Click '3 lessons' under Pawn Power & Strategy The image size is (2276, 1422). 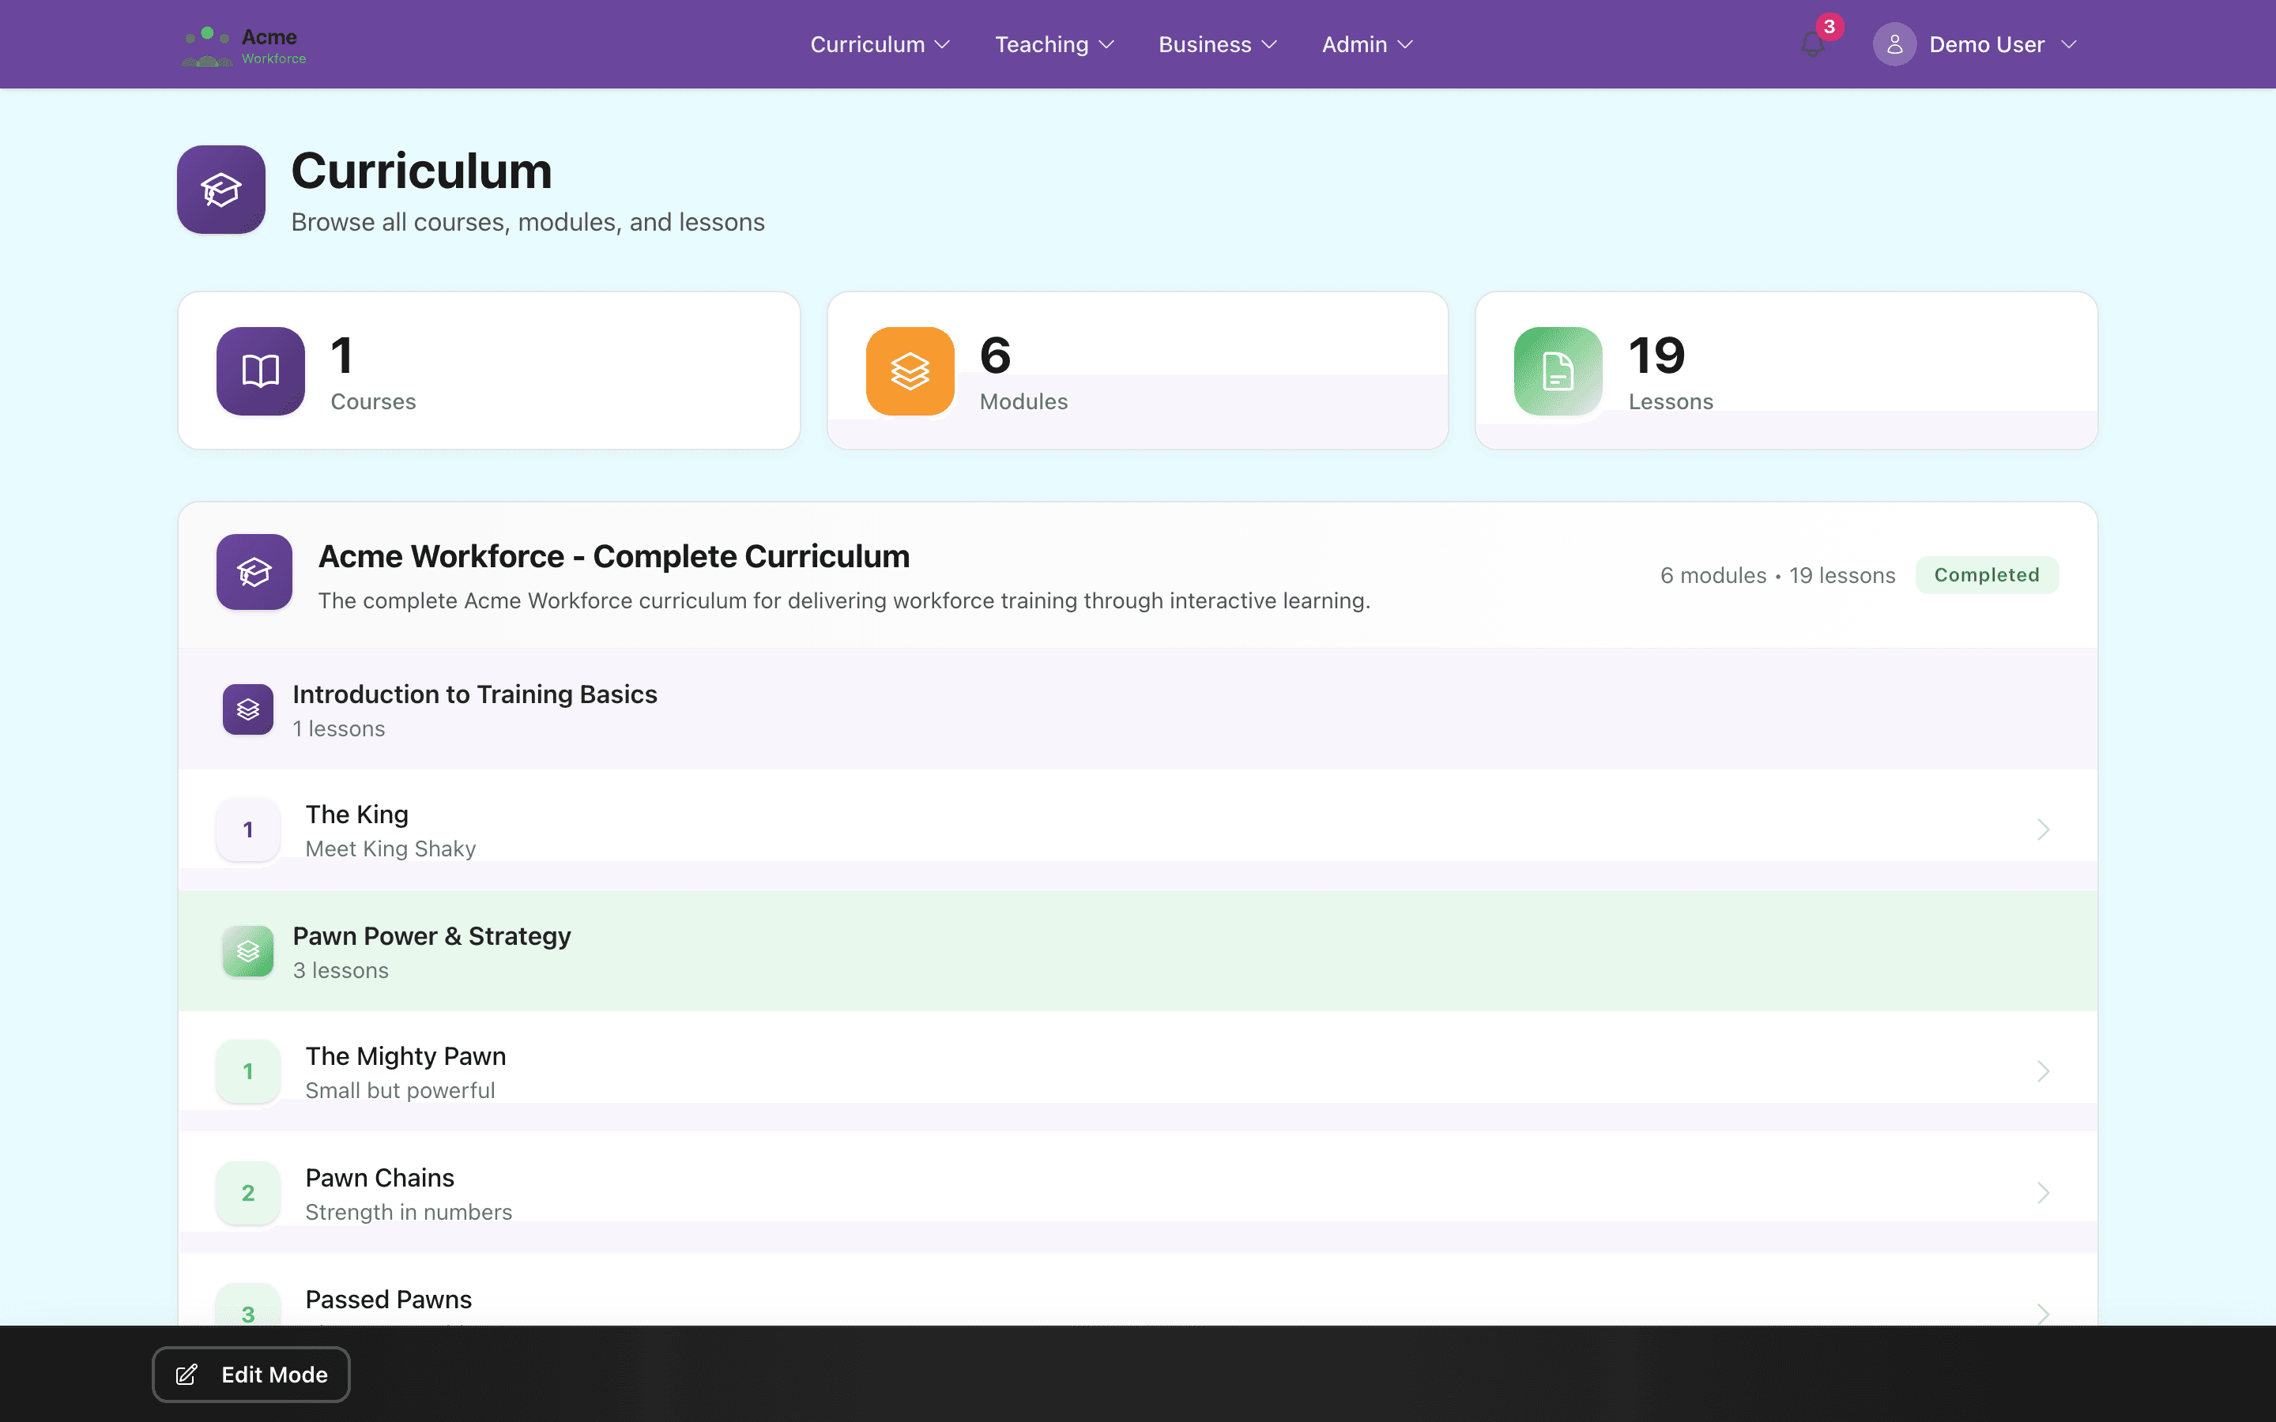pos(341,971)
